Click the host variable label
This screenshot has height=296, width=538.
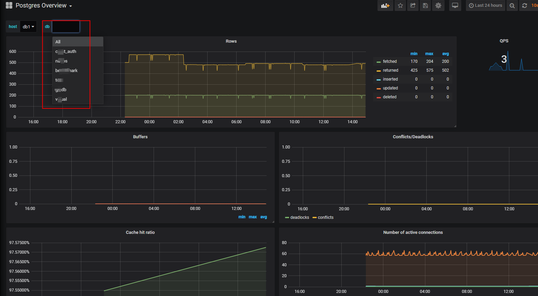pos(13,27)
